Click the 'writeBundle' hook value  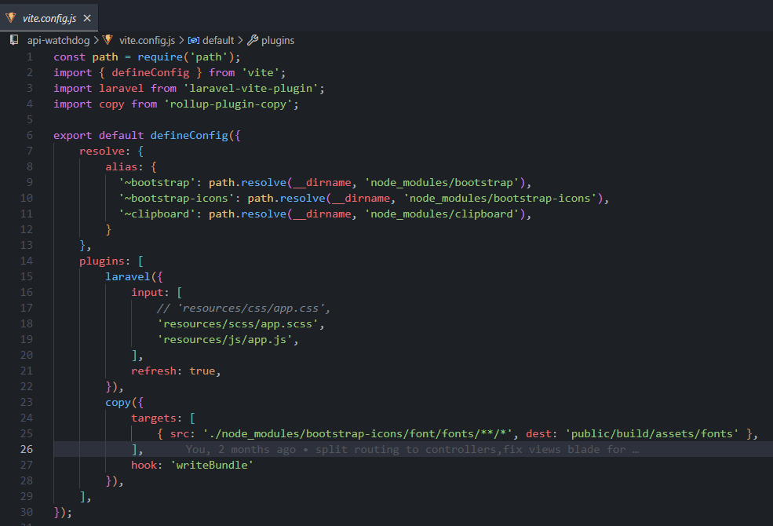click(213, 465)
